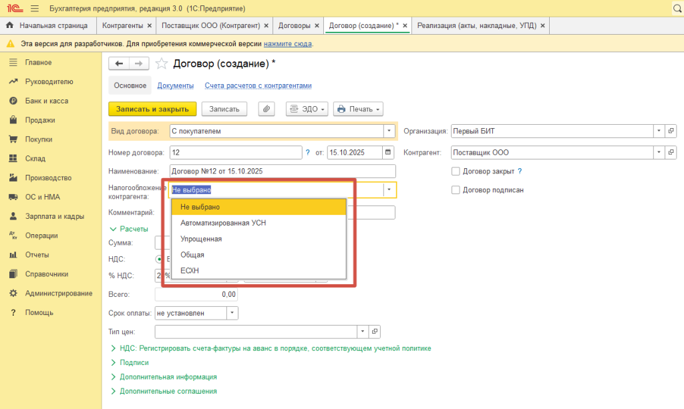Viewport: 684px width, 409px height.
Task: Click question mark help near Номер договора
Action: [x=308, y=152]
